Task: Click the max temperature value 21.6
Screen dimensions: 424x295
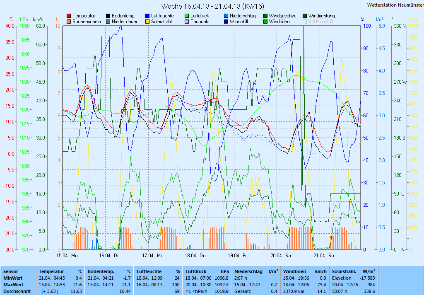Action: (77, 285)
